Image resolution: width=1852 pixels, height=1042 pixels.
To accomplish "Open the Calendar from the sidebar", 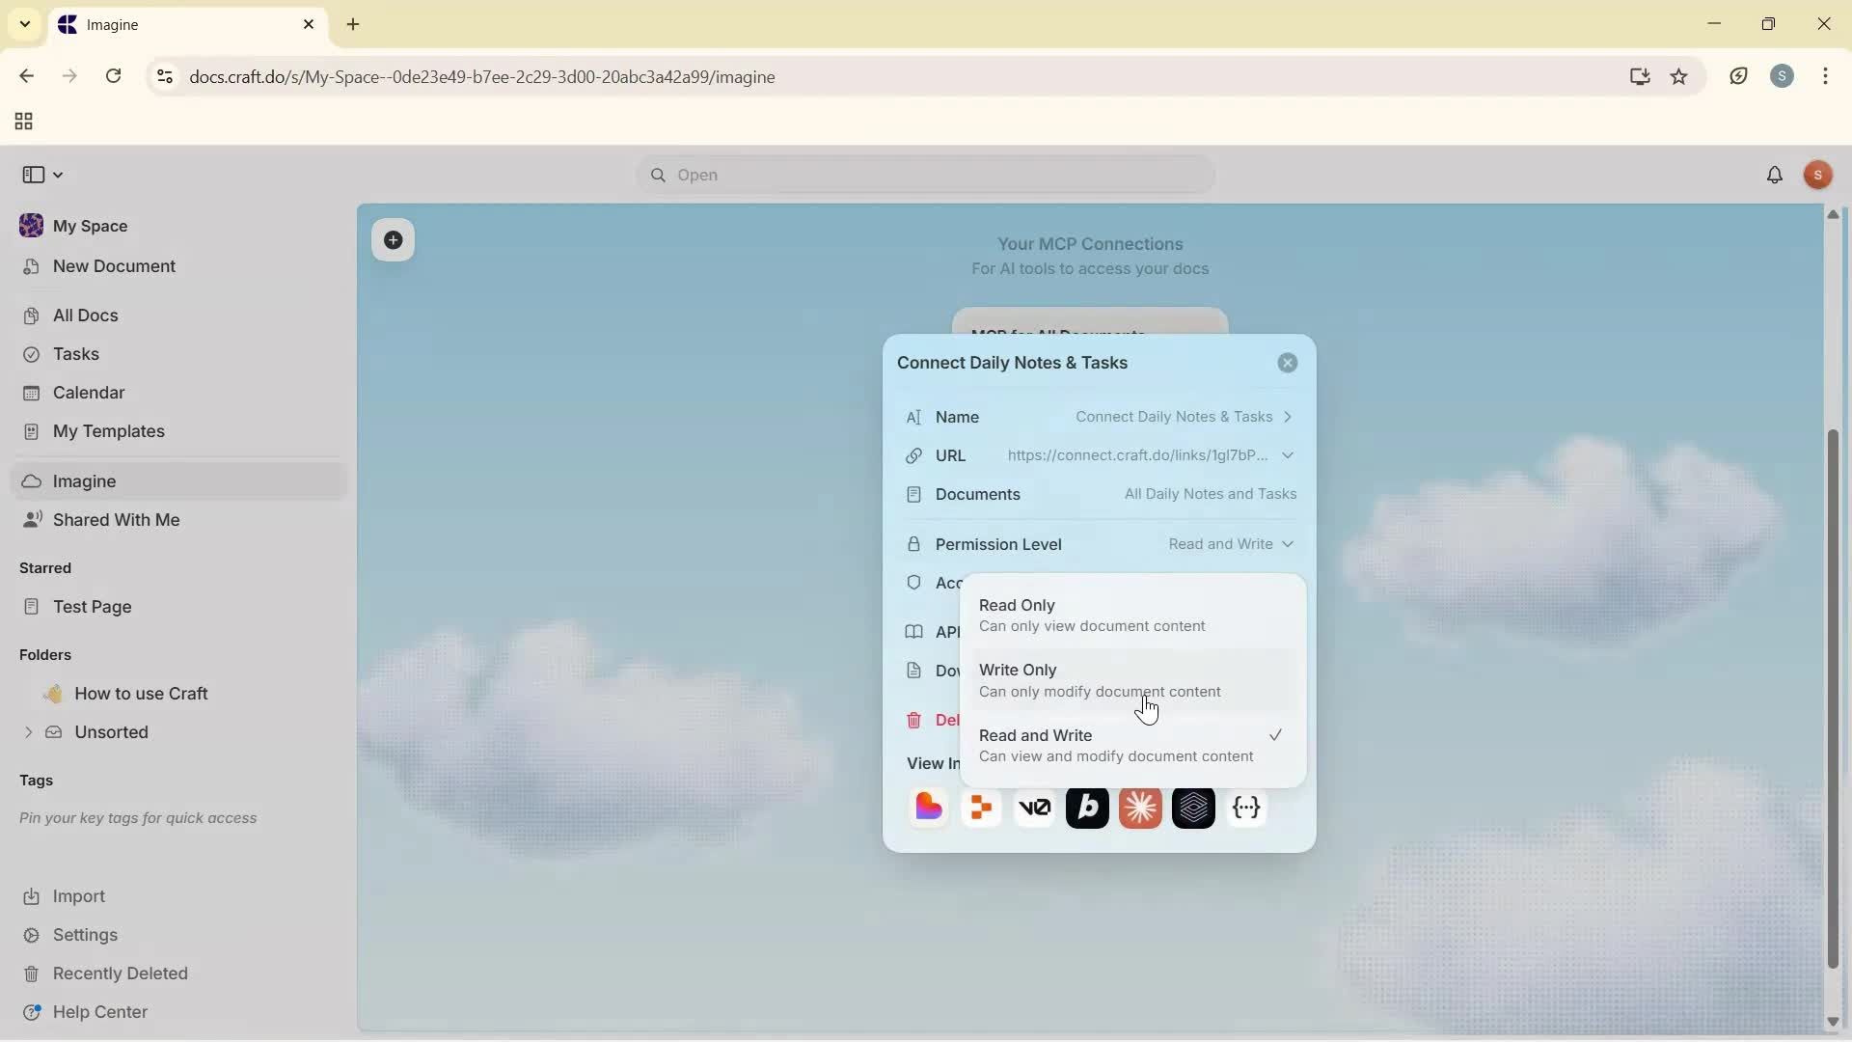I will [87, 393].
